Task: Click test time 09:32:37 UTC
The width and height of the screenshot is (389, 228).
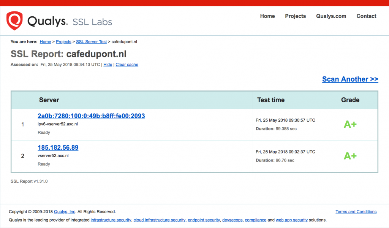Action: [286, 152]
